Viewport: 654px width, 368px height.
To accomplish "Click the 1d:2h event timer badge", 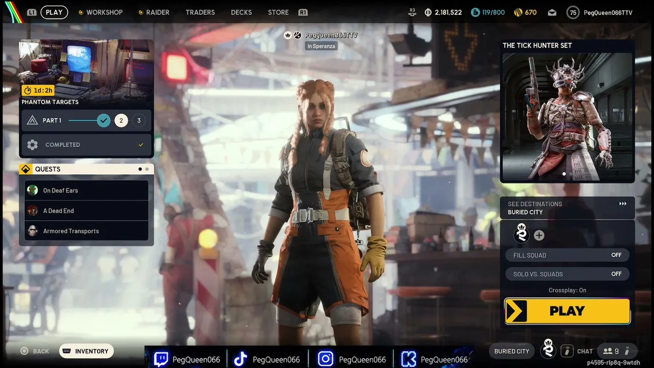I will [x=38, y=90].
